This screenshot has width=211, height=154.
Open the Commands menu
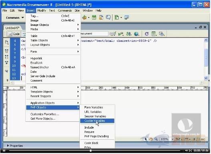click(x=65, y=10)
